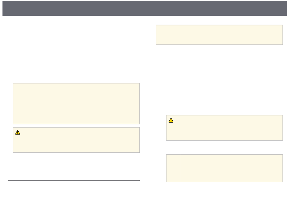The height and width of the screenshot is (205, 295).
Task: Click the blank area above the large left note box
Action: pos(76,51)
